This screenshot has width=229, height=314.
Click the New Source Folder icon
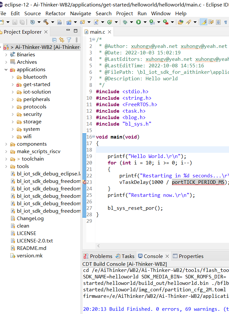[82, 22]
